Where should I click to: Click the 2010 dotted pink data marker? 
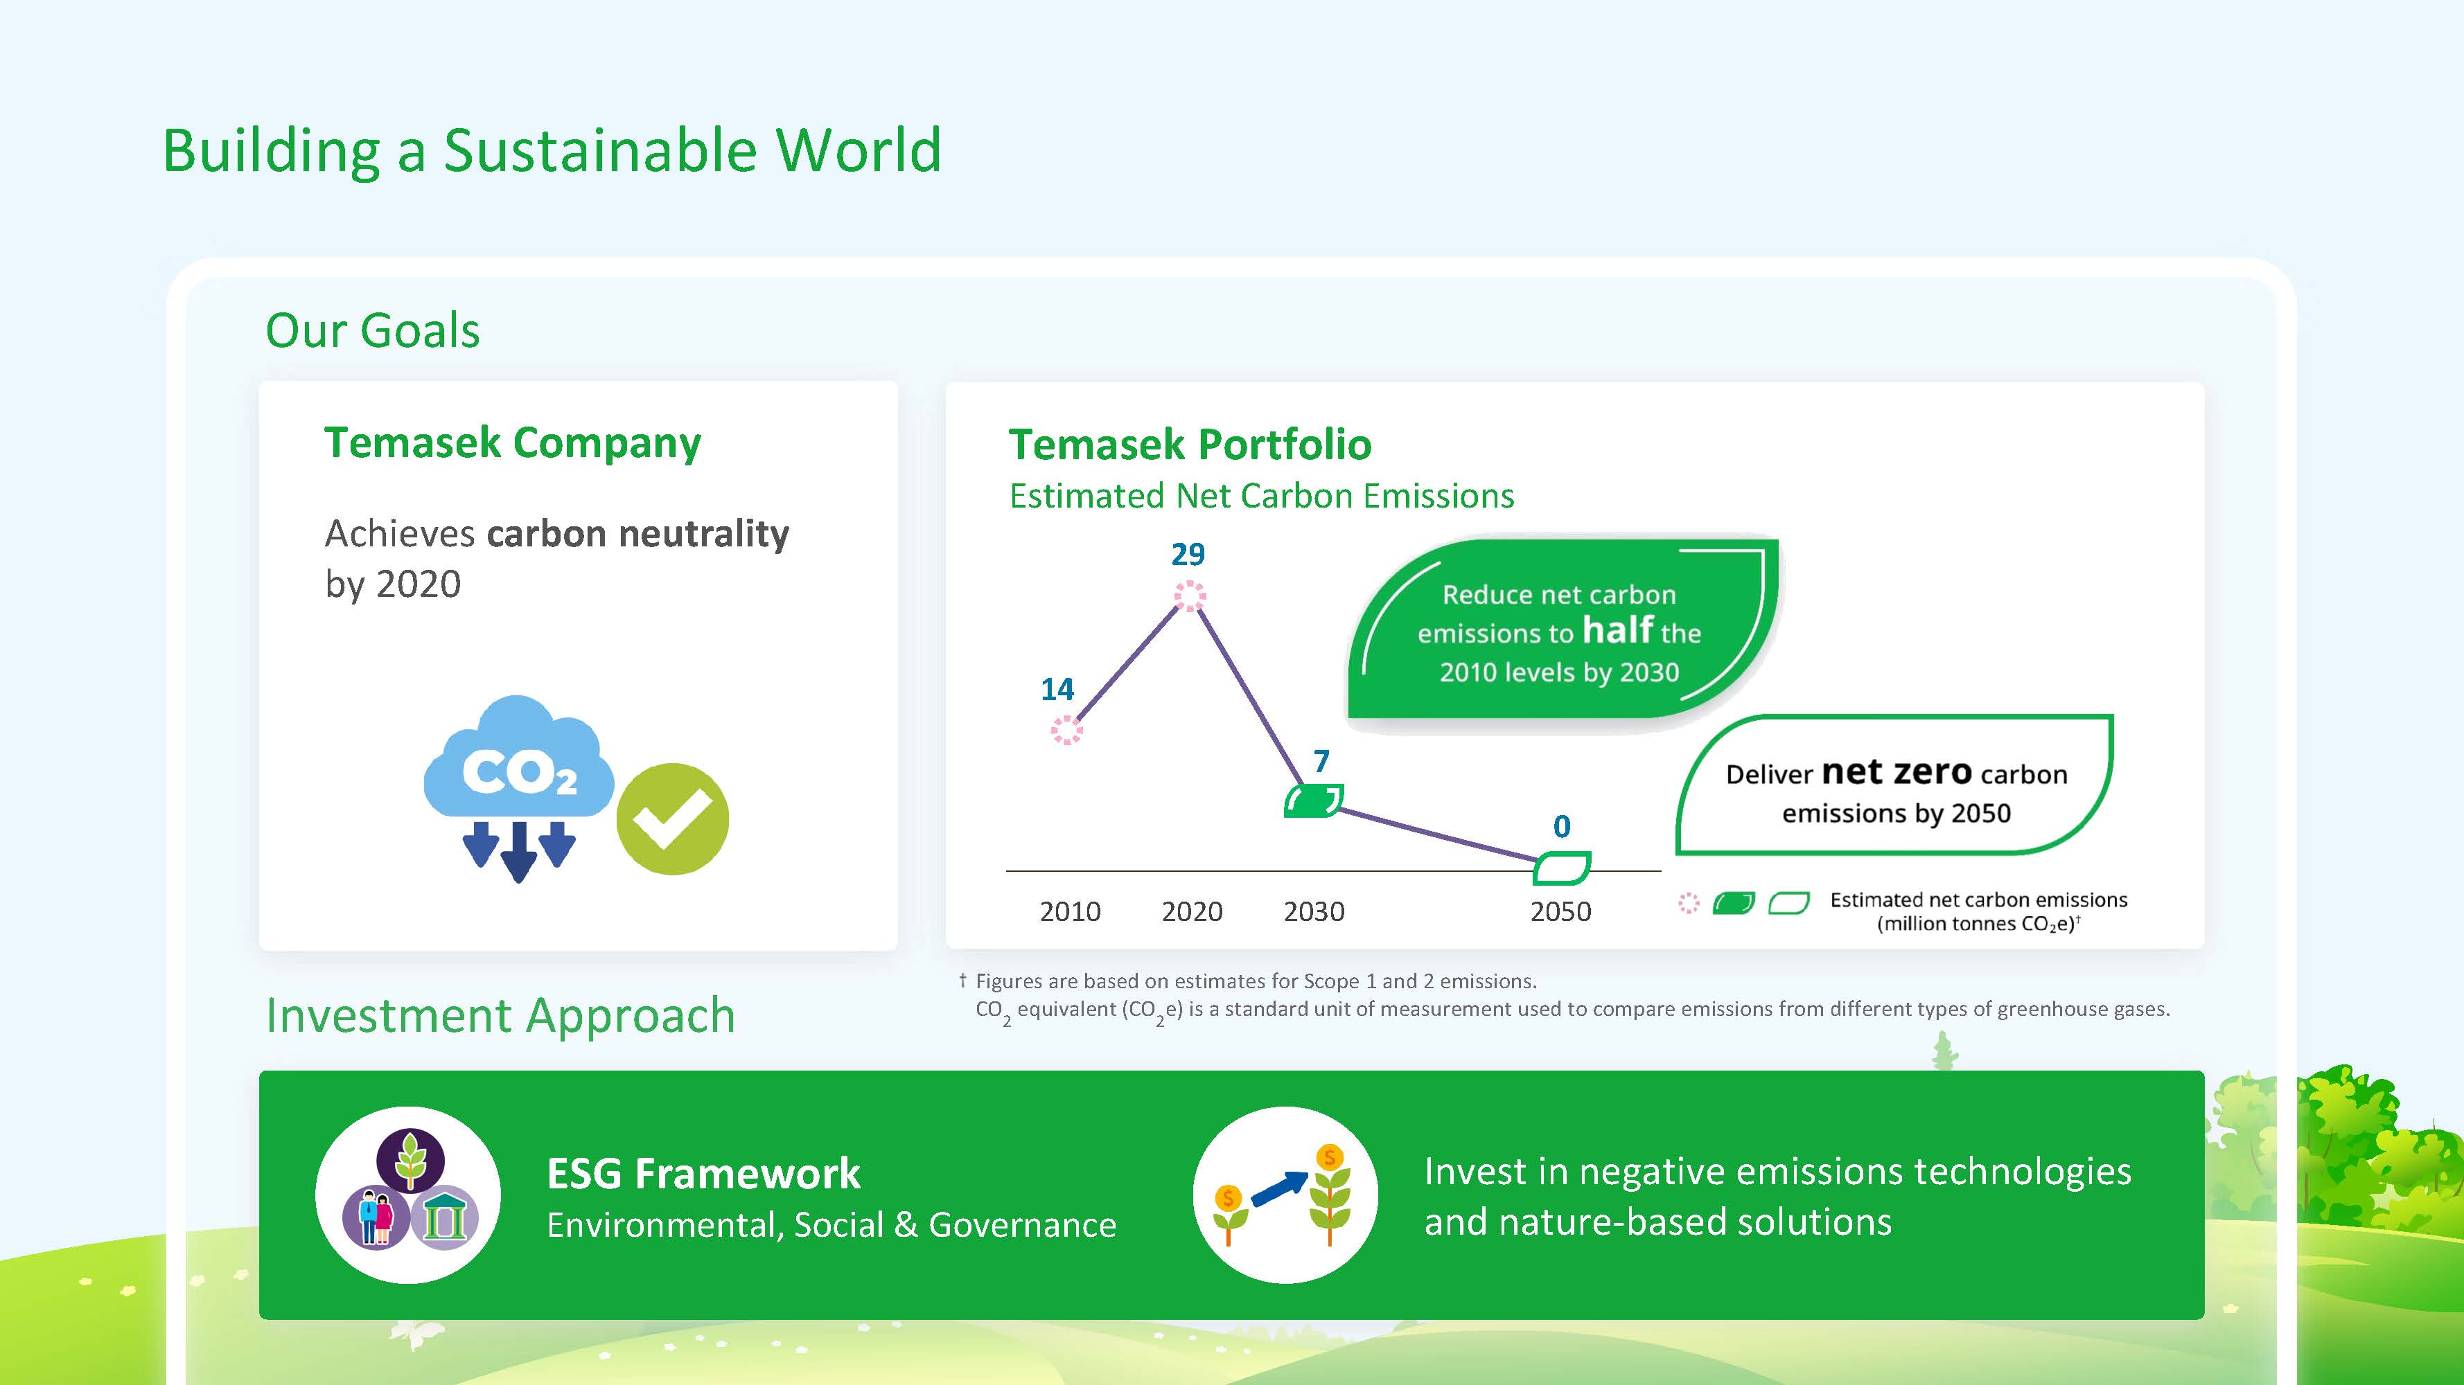pos(1066,731)
